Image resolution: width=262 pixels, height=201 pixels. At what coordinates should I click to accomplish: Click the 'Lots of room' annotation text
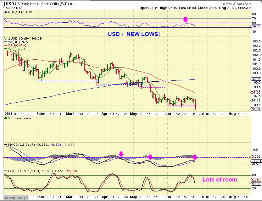(x=220, y=180)
